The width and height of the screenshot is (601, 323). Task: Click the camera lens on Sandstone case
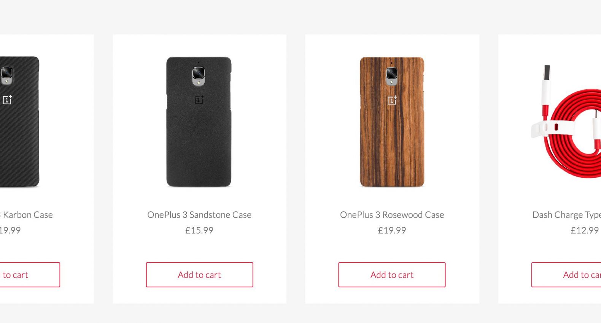click(199, 73)
